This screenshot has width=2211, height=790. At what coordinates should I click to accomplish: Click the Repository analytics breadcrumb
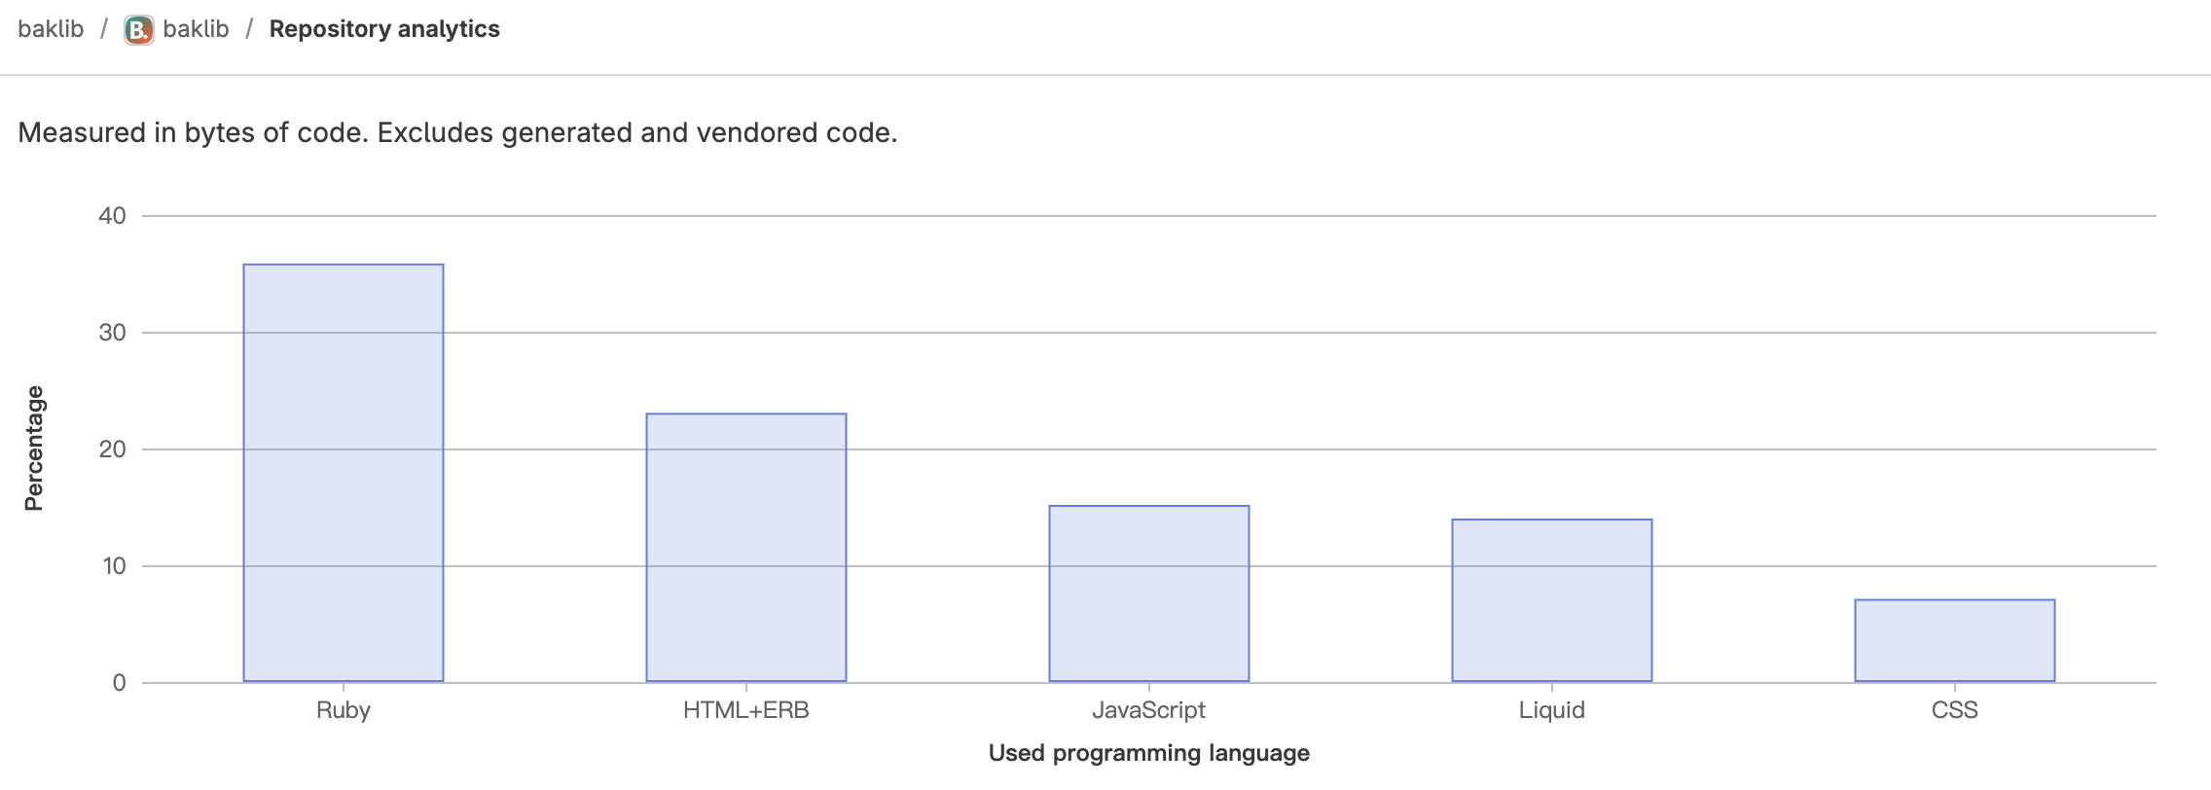[384, 29]
